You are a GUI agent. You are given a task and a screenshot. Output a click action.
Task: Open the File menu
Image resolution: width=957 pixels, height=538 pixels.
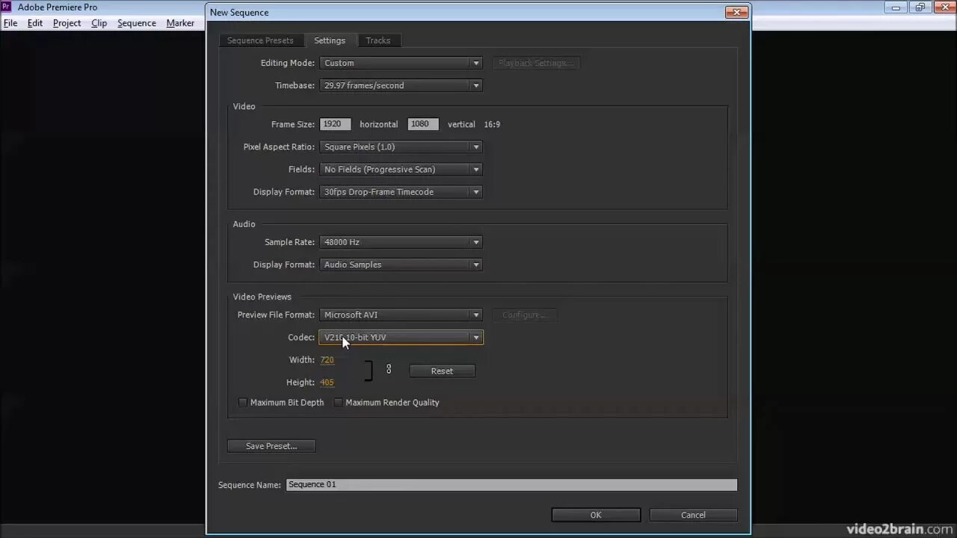pos(10,23)
